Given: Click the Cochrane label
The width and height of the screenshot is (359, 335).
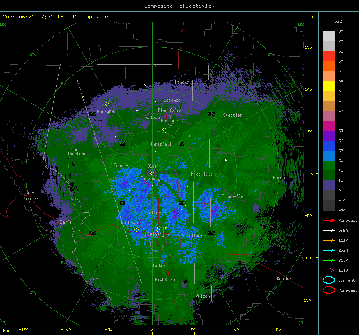Looking at the screenshot, I should tap(130, 223).
